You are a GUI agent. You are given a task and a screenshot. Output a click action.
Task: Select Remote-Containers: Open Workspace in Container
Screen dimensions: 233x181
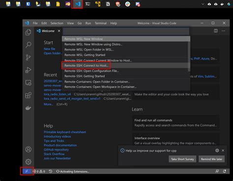click(x=126, y=87)
